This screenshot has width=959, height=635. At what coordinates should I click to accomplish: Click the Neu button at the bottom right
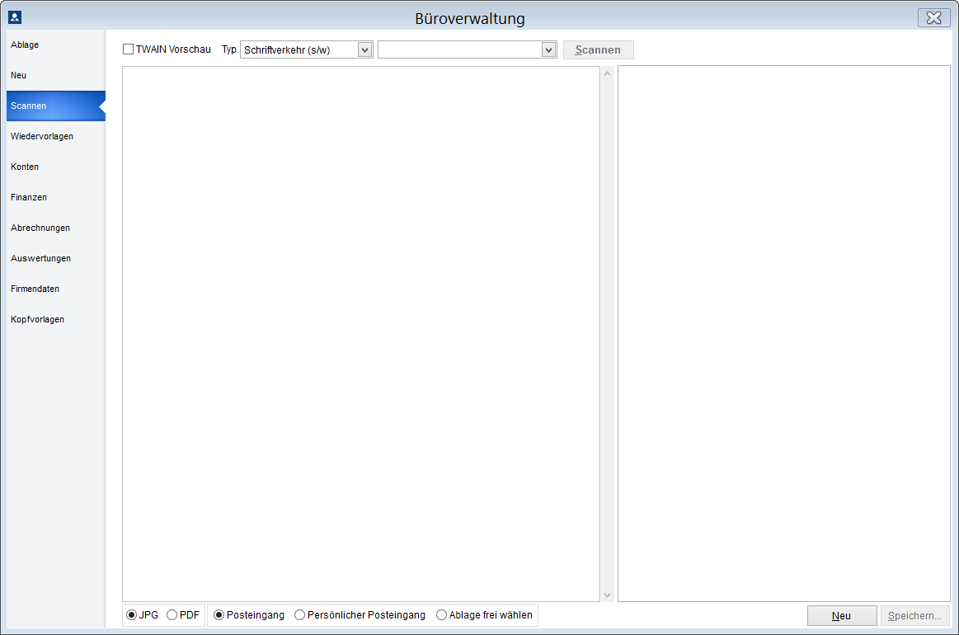click(x=842, y=616)
